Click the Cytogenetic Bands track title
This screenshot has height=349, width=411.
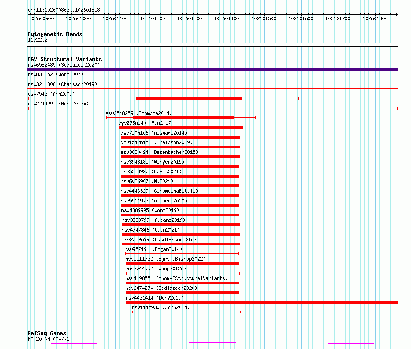[55, 34]
